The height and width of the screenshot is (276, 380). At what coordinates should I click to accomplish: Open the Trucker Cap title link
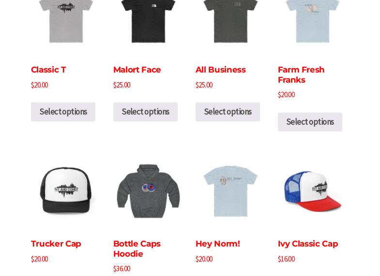(56, 244)
